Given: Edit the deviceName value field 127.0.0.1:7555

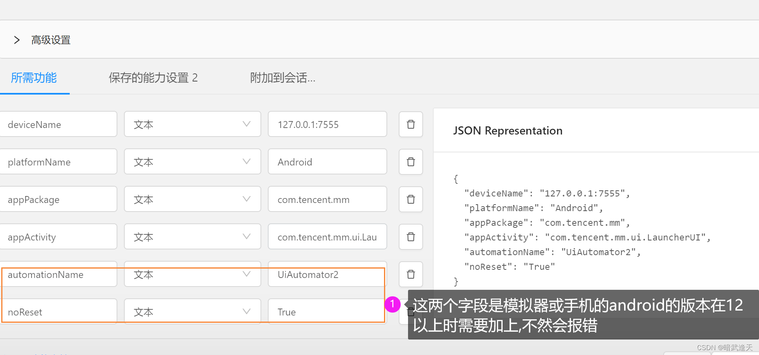Looking at the screenshot, I should point(327,124).
